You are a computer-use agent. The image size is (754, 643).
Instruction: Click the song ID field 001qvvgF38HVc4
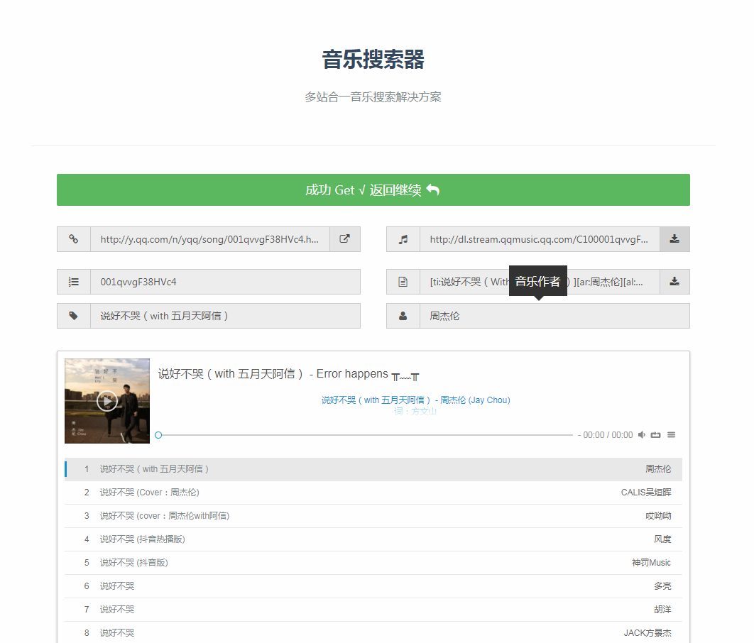pos(225,282)
